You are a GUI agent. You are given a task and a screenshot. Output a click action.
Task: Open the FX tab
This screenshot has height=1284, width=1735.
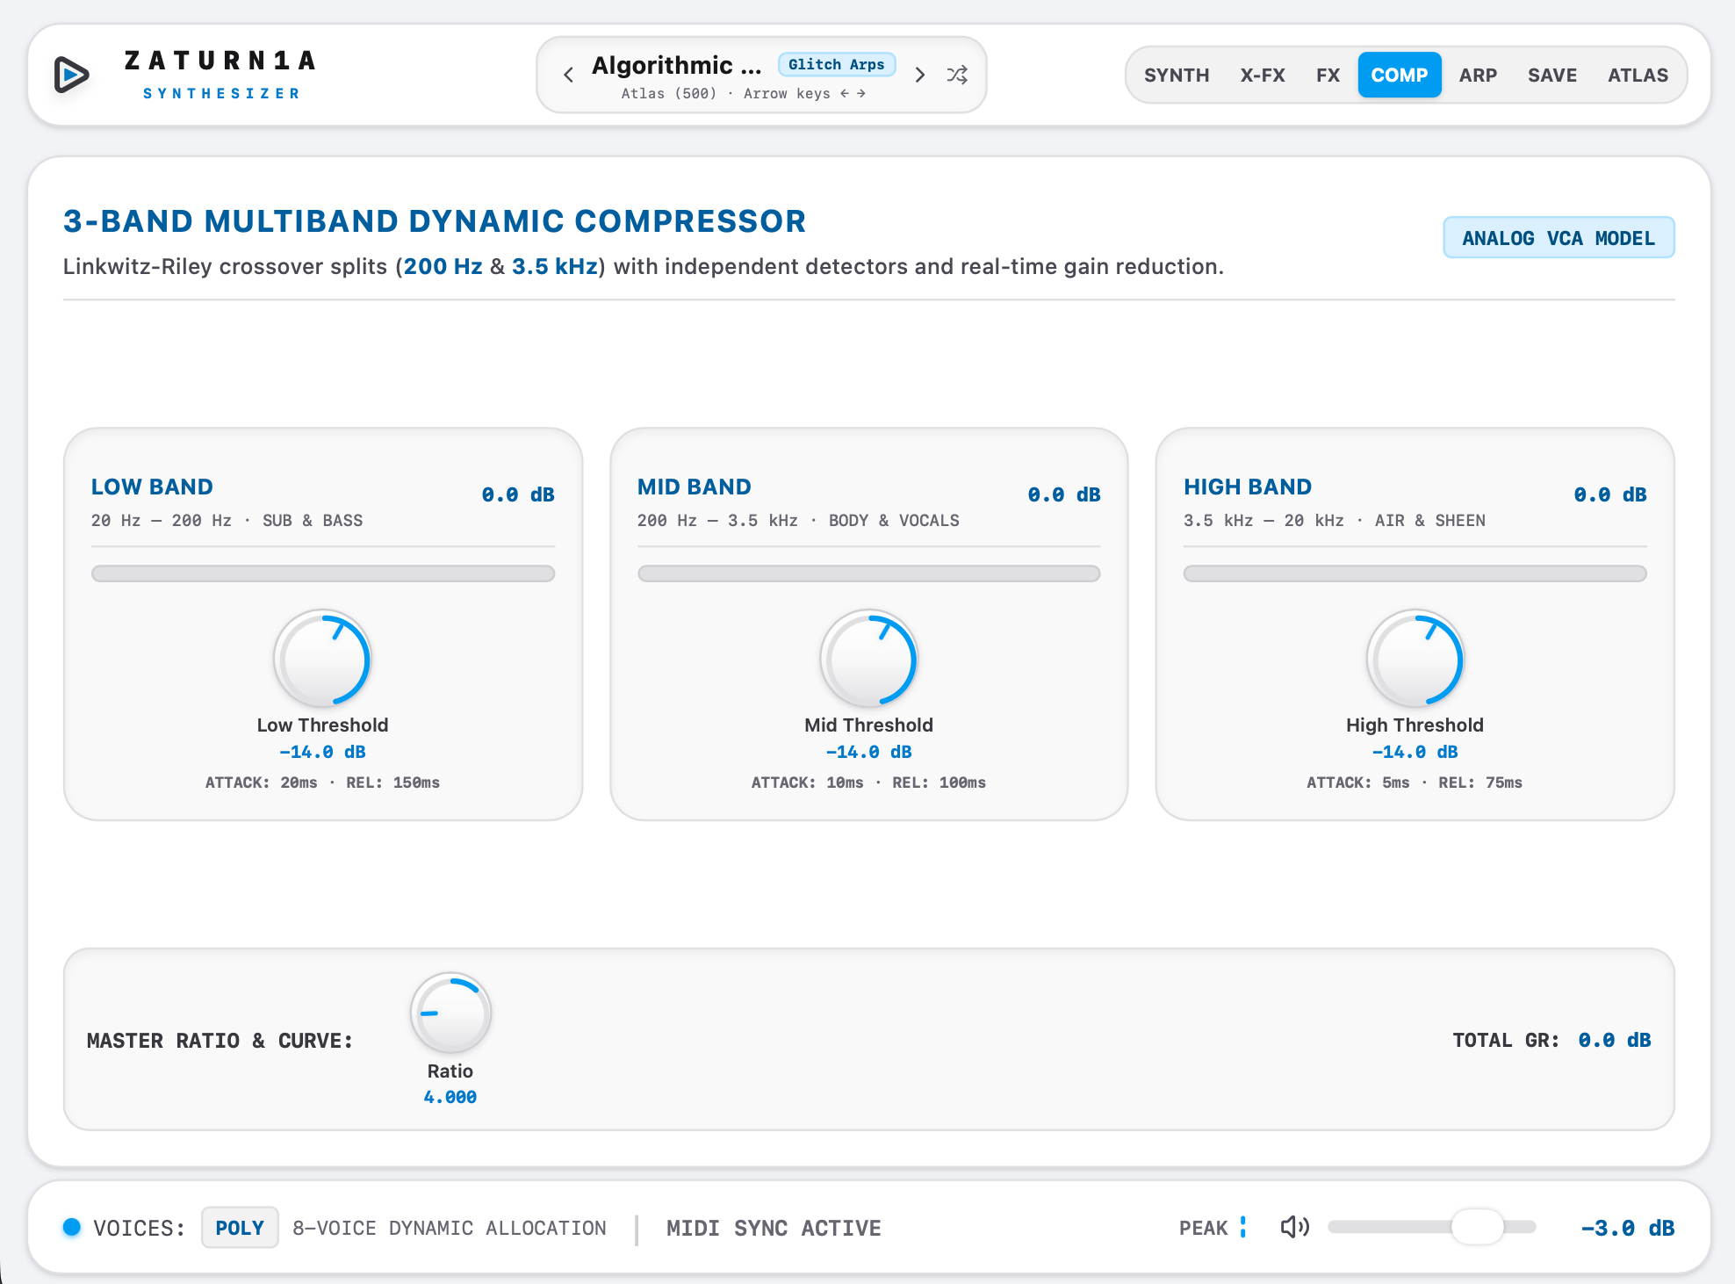pyautogui.click(x=1328, y=76)
